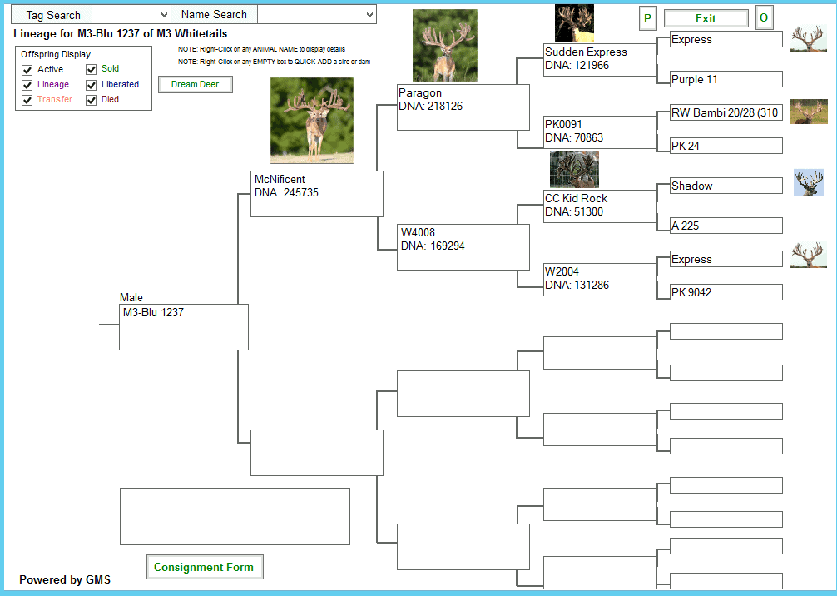The height and width of the screenshot is (596, 837).
Task: Toggle the Liberated checkbox
Action: (x=92, y=85)
